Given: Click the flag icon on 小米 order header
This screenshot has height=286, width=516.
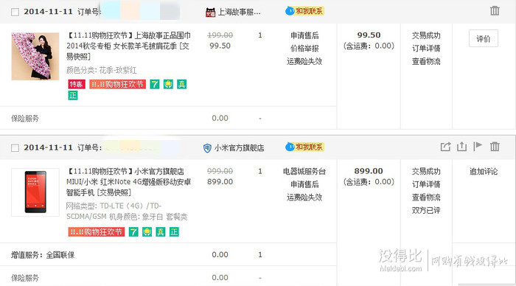Looking at the screenshot, I should pyautogui.click(x=478, y=146).
